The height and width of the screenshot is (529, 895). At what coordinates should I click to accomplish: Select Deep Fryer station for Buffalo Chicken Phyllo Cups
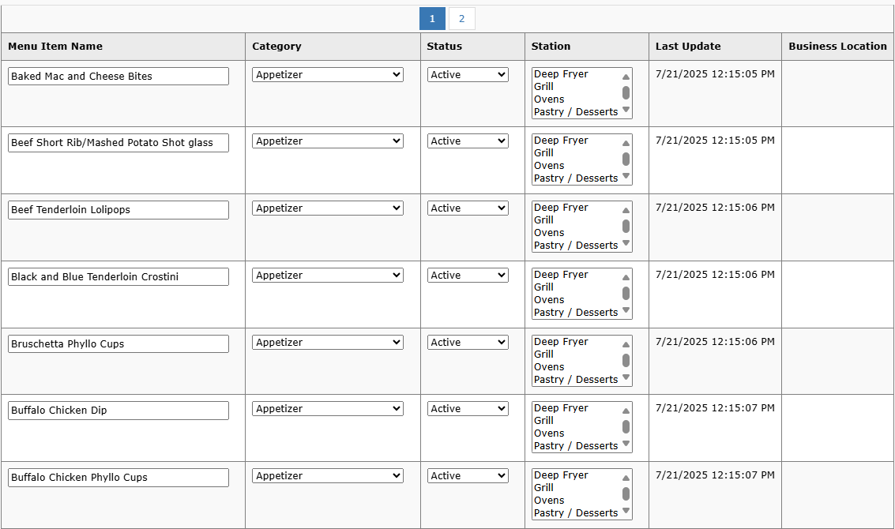click(x=577, y=475)
